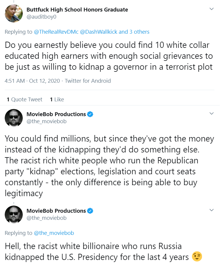220x265 pixels.
Task: Click the @auditboy0 handle
Action: pos(41,17)
